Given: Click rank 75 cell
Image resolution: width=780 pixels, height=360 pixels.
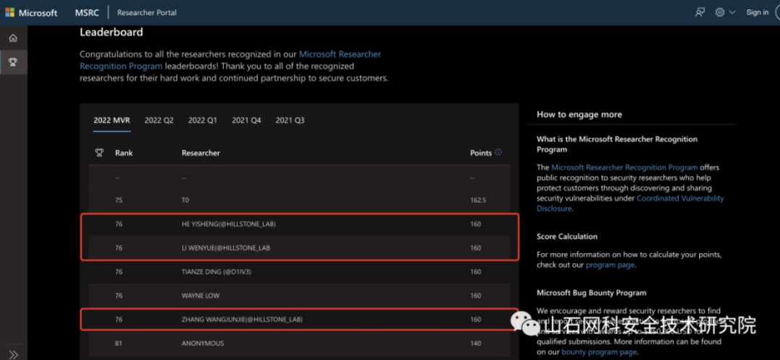Looking at the screenshot, I should click(118, 200).
